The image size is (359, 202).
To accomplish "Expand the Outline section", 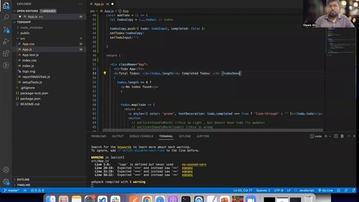I will click(49, 180).
